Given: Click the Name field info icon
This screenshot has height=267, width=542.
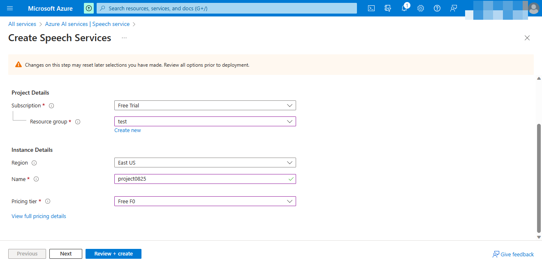Looking at the screenshot, I should [x=36, y=179].
